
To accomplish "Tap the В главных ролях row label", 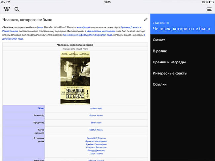I will 39,140.
